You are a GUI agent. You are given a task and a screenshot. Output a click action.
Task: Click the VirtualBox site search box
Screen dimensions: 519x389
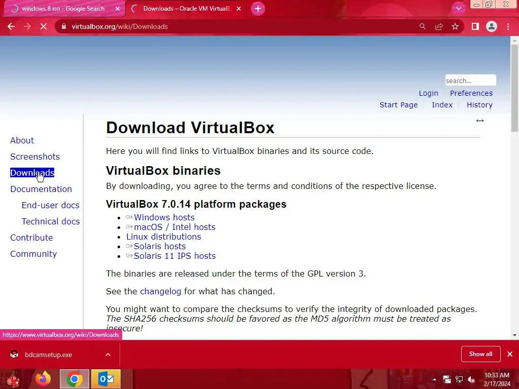[x=470, y=81]
